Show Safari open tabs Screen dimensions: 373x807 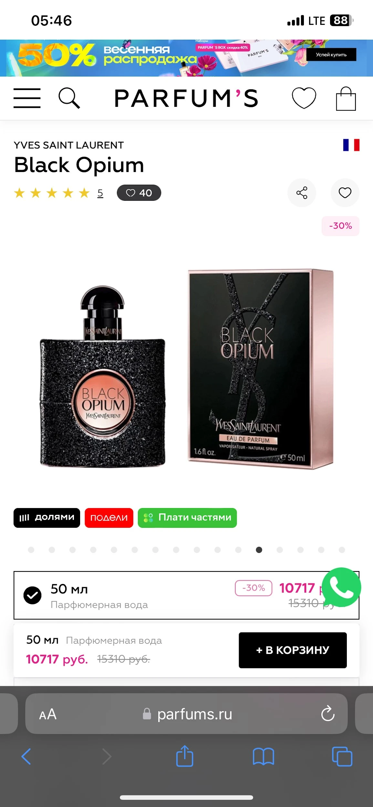click(342, 756)
